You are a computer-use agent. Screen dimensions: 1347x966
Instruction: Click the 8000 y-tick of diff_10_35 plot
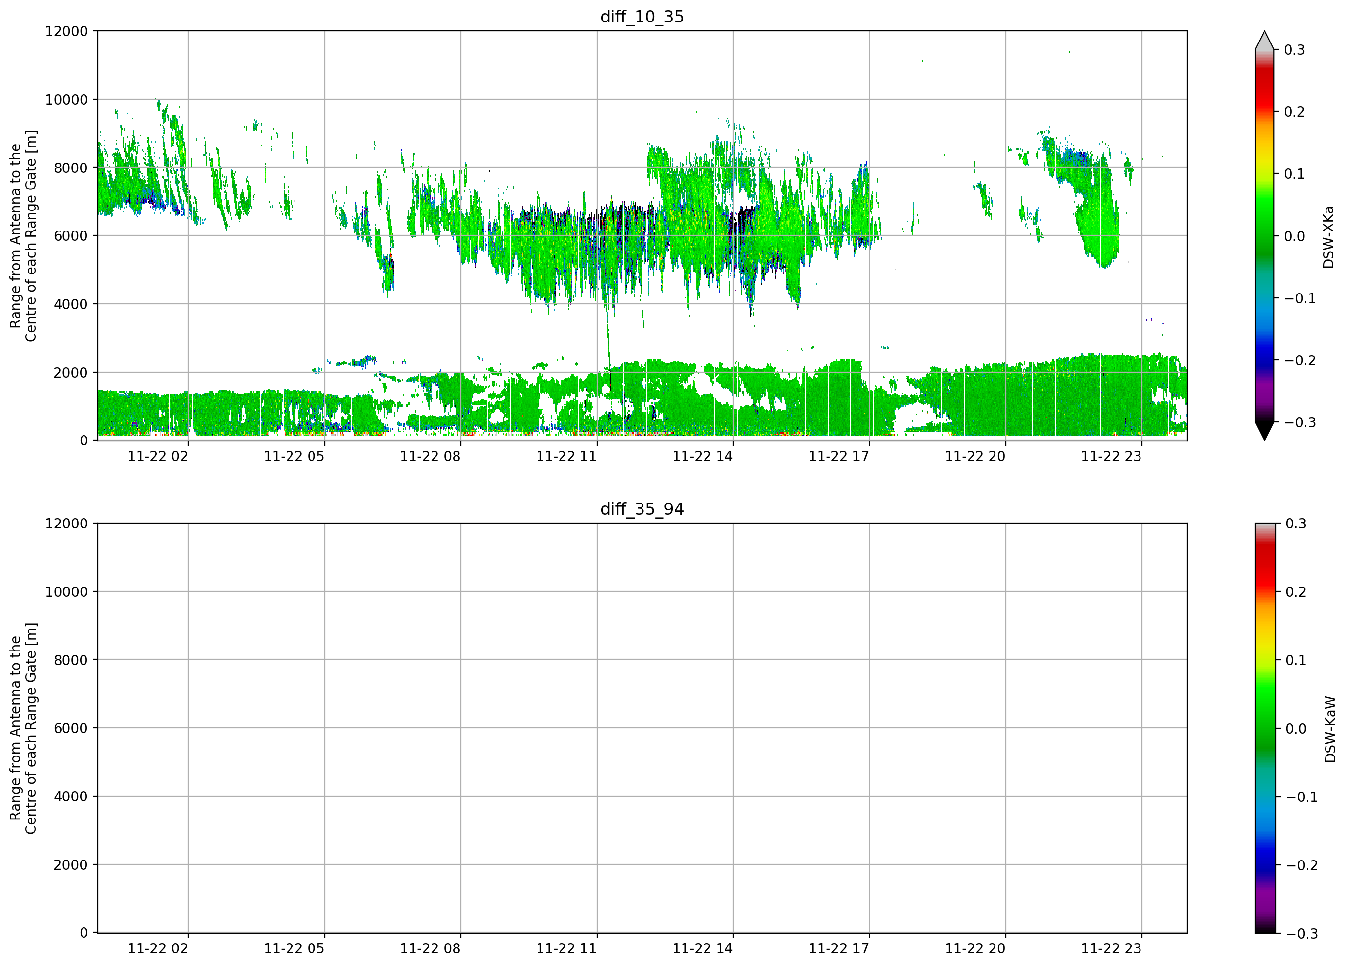pyautogui.click(x=71, y=168)
